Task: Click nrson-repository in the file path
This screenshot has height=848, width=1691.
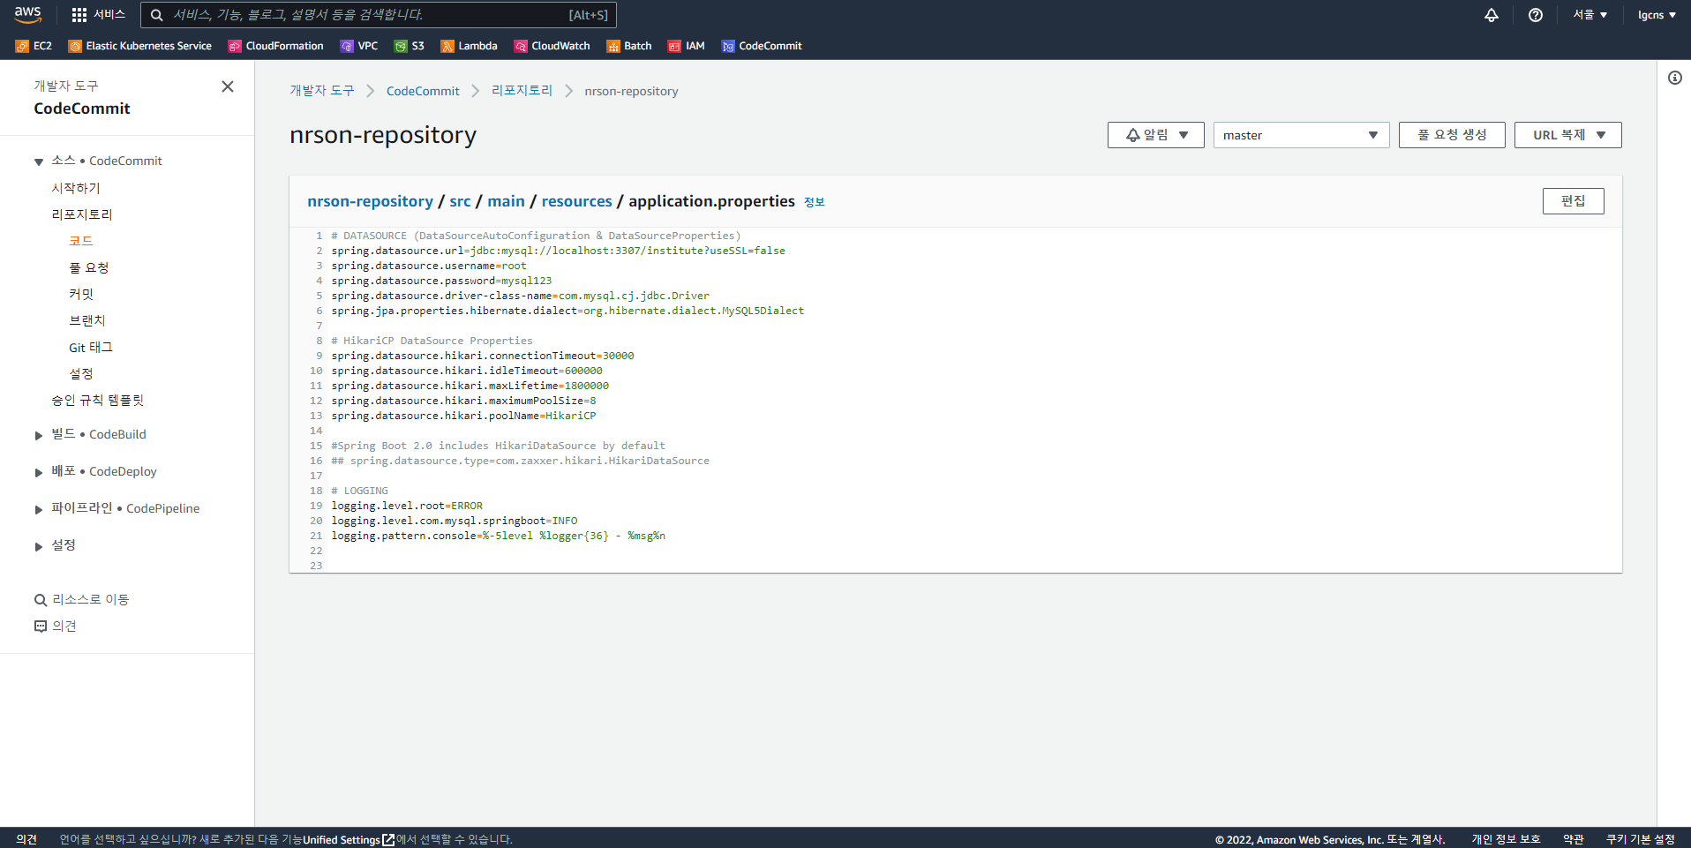Action: click(370, 201)
